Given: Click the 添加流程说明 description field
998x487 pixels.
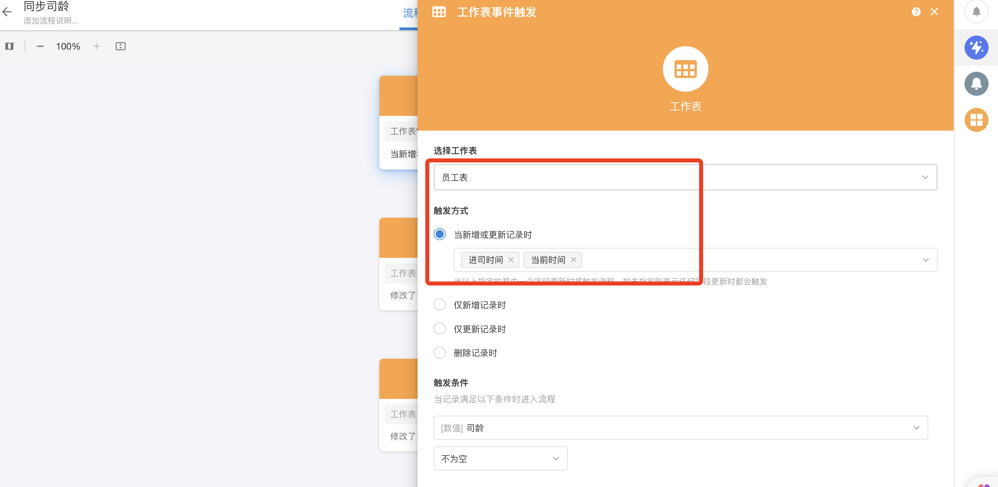Looking at the screenshot, I should (x=51, y=21).
